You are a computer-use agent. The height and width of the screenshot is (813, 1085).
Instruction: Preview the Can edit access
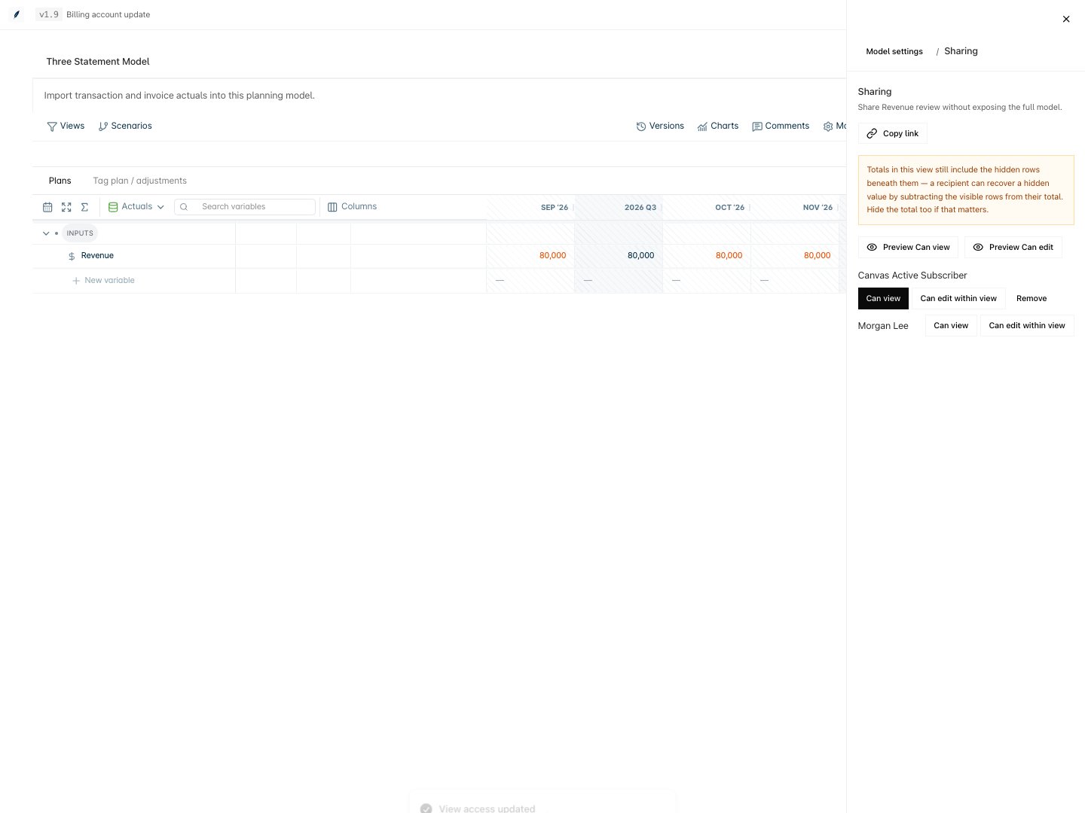click(1013, 247)
